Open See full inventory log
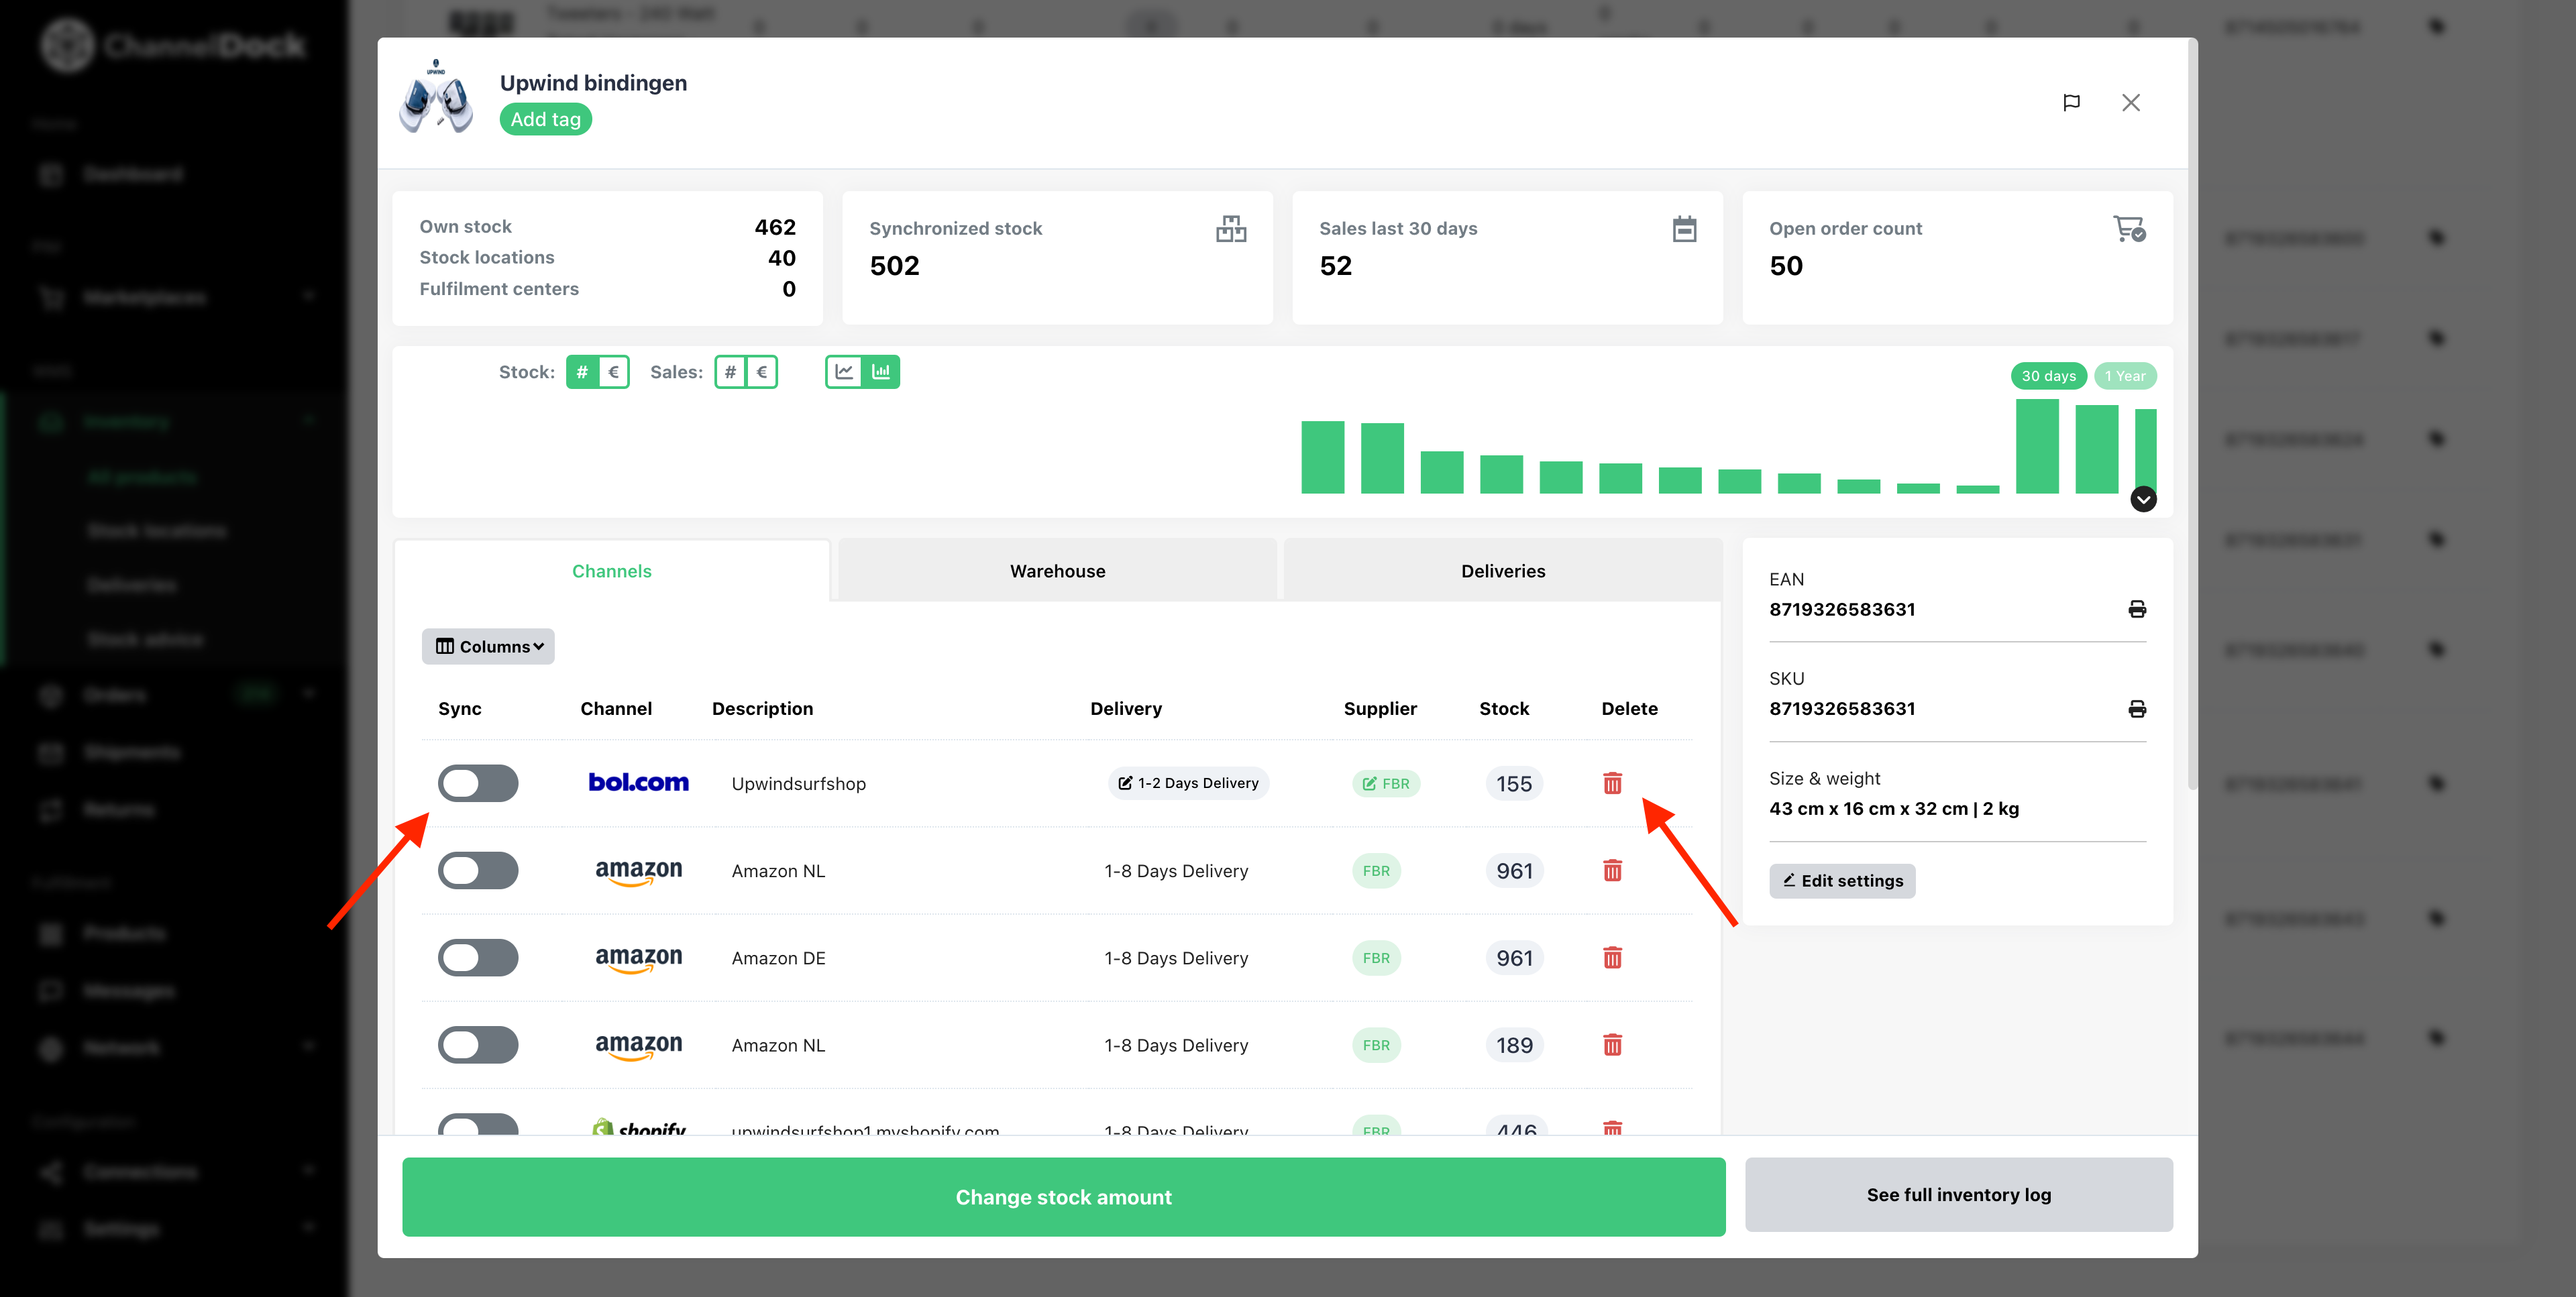 tap(1958, 1195)
